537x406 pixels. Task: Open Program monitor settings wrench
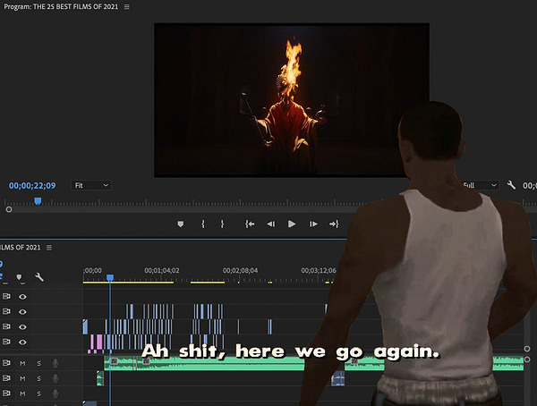pyautogui.click(x=511, y=185)
